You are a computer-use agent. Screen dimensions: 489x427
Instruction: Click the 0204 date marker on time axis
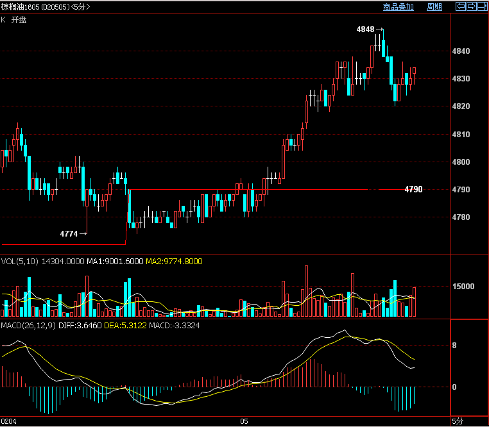pyautogui.click(x=8, y=422)
